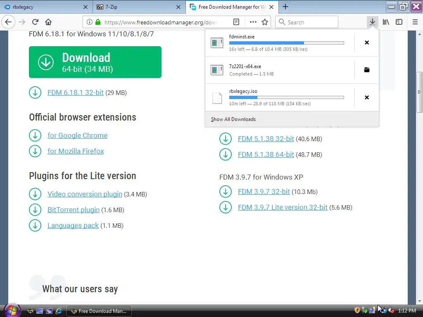The height and width of the screenshot is (317, 423).
Task: Open FDM 3.9.7 Lite version 32-bit link
Action: (283, 207)
